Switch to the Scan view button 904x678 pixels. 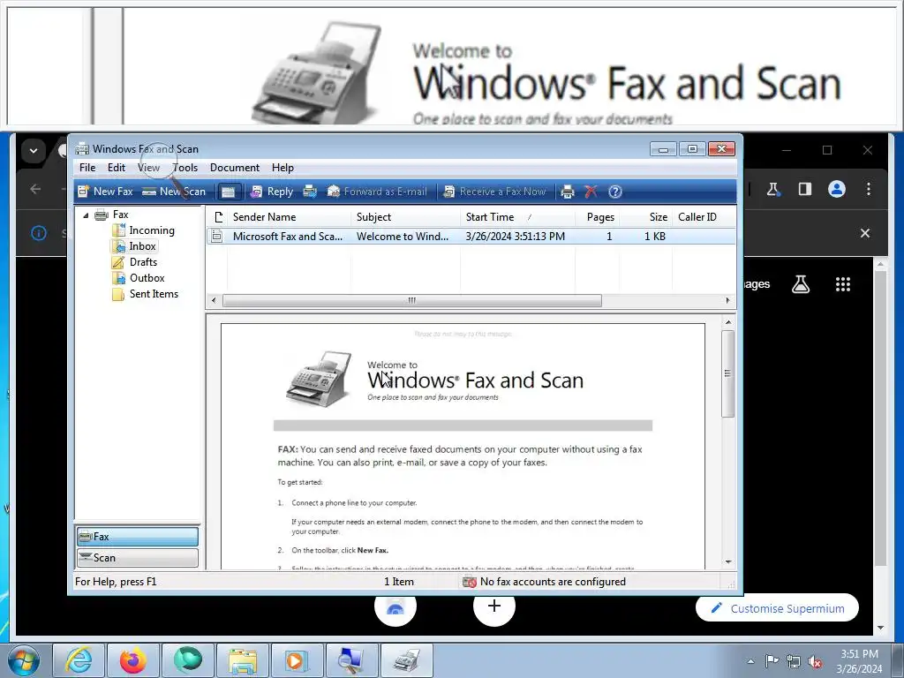coord(137,558)
